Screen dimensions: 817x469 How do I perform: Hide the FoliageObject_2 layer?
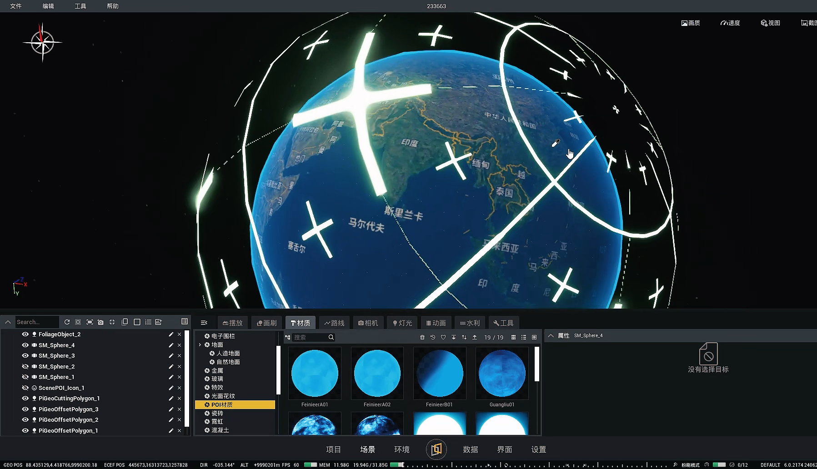coord(25,334)
